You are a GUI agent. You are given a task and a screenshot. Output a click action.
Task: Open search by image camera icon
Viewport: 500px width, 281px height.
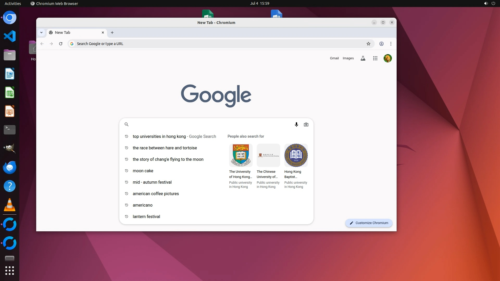click(x=306, y=125)
